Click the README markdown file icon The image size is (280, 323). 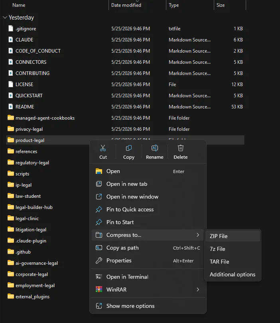(10, 106)
